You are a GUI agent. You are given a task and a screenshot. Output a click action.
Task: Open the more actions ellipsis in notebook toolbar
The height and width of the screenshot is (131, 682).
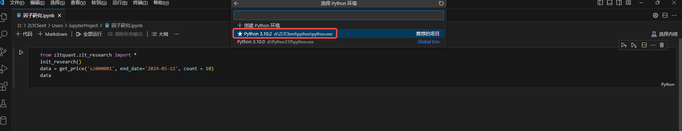click(x=176, y=34)
